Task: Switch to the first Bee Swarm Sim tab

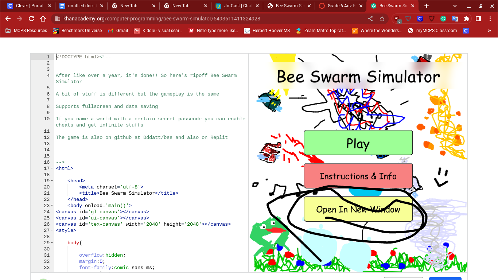Action: click(289, 6)
